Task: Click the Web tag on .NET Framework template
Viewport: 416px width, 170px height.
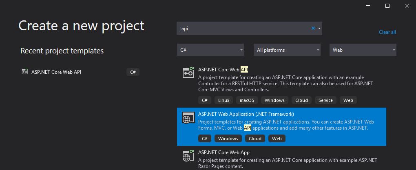Action: tap(277, 139)
